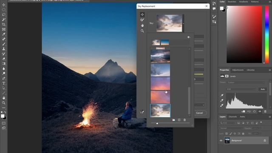The image size is (272, 153).
Task: Switch to the Libraries tab
Action: pos(250,70)
